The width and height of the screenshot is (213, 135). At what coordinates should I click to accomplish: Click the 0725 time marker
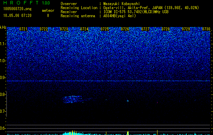click(104, 29)
